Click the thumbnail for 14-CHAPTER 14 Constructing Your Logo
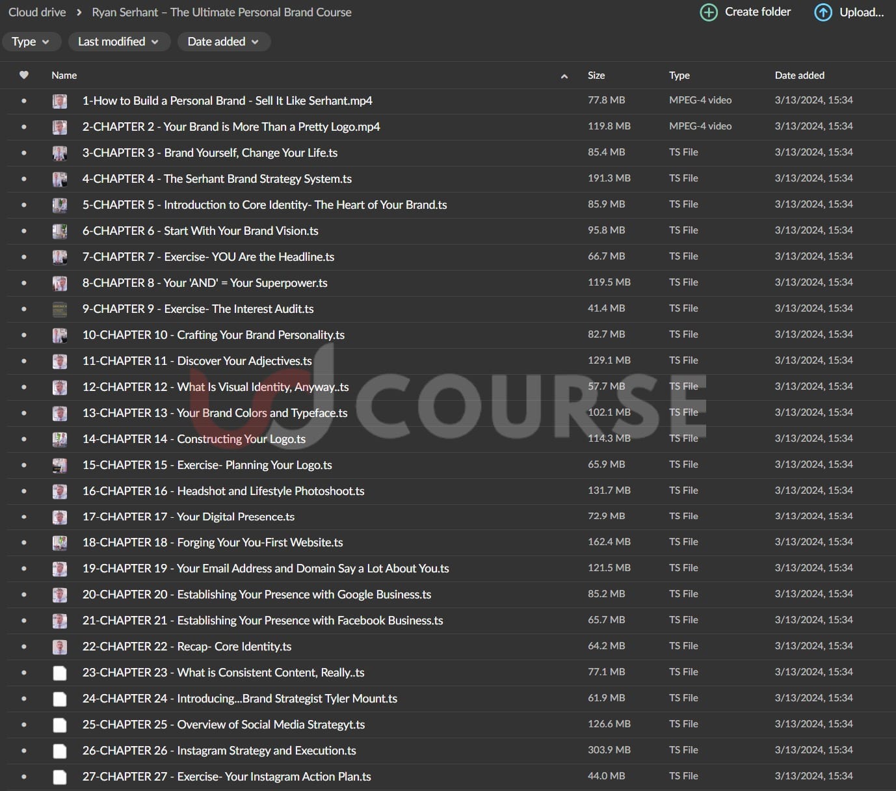Viewport: 896px width, 791px height. pyautogui.click(x=60, y=439)
